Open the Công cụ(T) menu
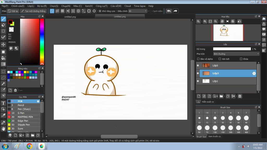Screen dimensions: 267x150 click(x=101, y=6)
